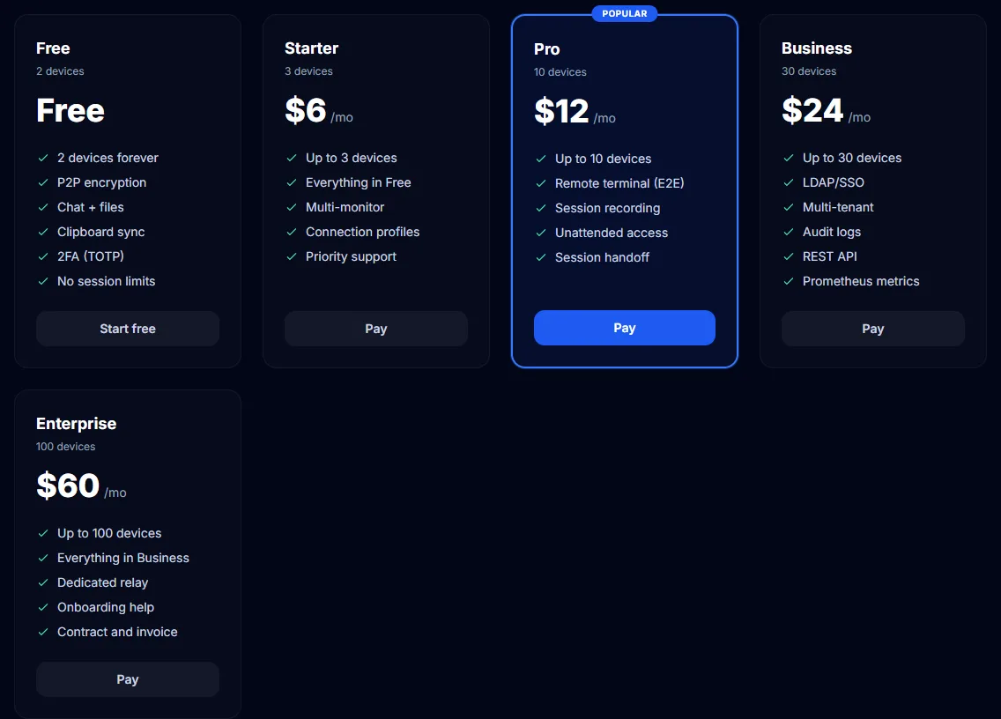Image resolution: width=1001 pixels, height=719 pixels.
Task: Click checkmark beside Clipboard sync
Action: (43, 232)
